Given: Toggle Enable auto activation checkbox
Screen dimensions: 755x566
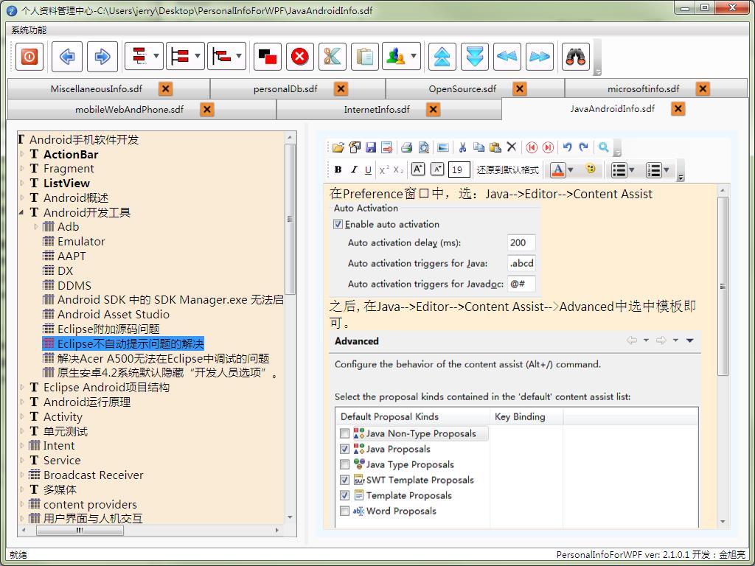Looking at the screenshot, I should (x=338, y=224).
